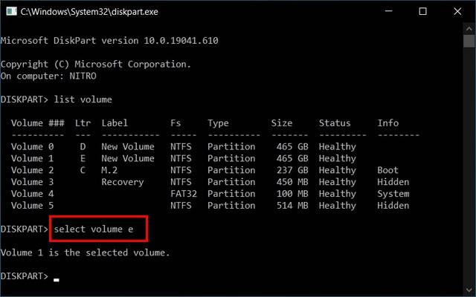Click the 'Boot' info entry for Volume 2
476x297 pixels.
[x=387, y=170]
